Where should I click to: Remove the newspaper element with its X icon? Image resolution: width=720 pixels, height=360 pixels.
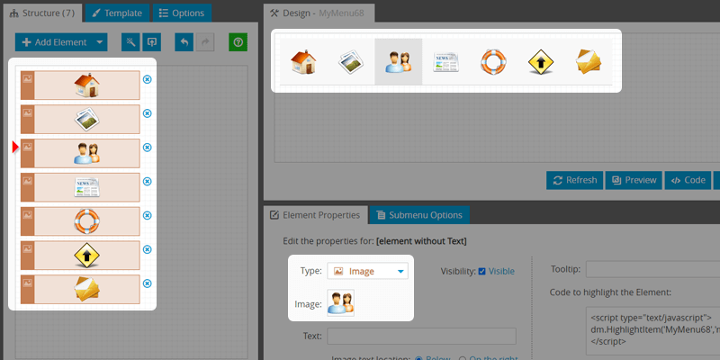(147, 182)
